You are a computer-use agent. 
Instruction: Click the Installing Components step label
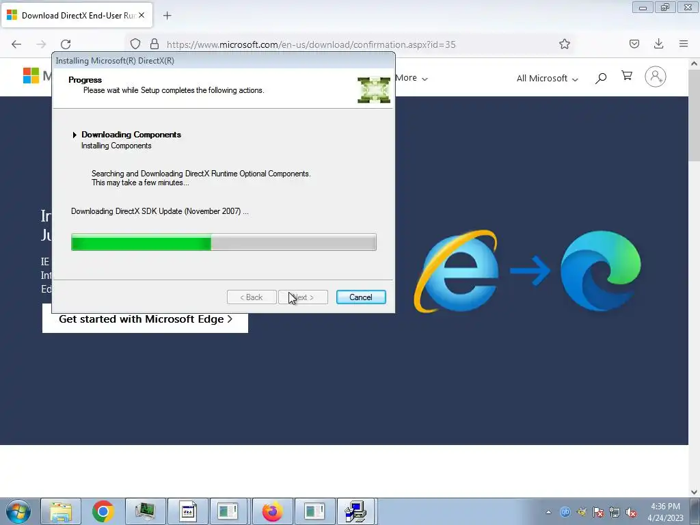116,146
